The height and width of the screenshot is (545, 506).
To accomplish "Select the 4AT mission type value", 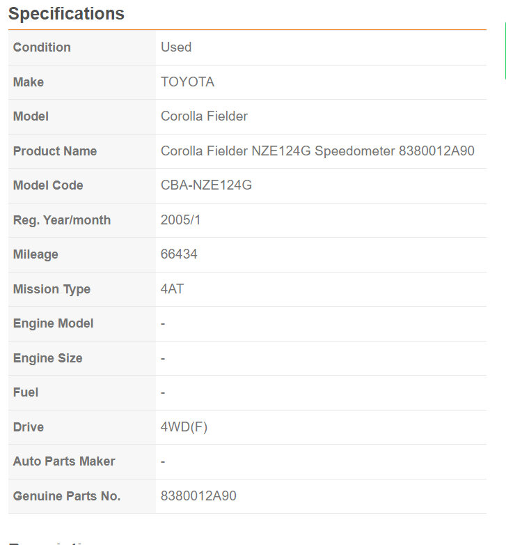I will (173, 289).
